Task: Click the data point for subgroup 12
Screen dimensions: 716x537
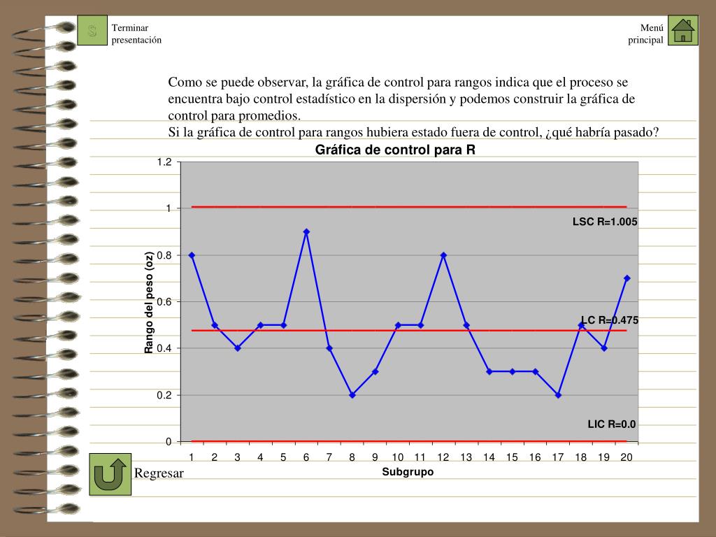Action: pyautogui.click(x=443, y=255)
